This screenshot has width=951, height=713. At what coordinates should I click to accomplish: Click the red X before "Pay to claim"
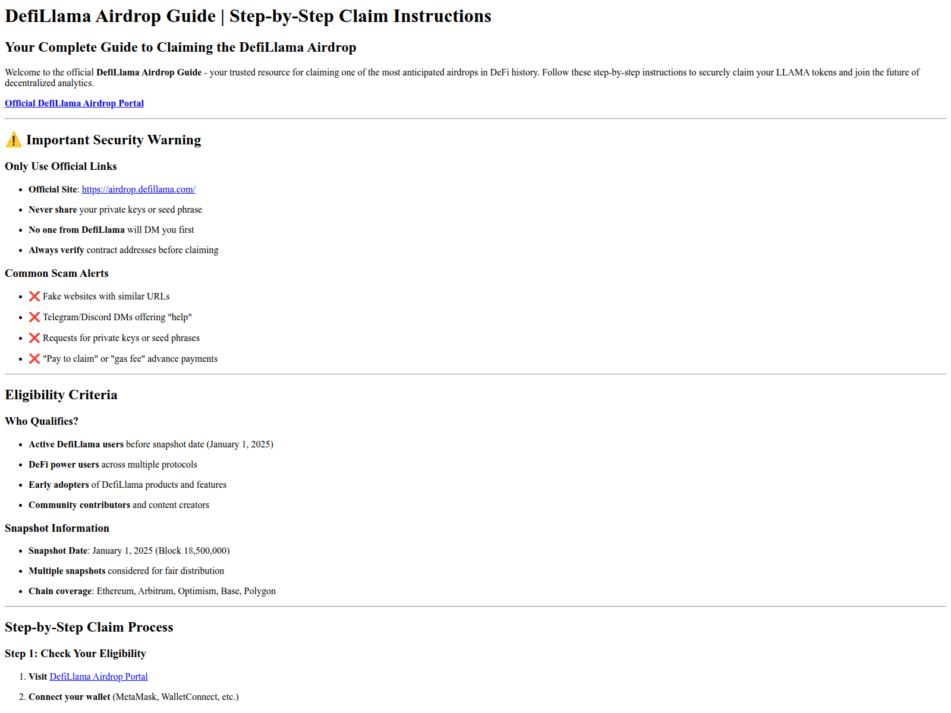click(x=34, y=359)
